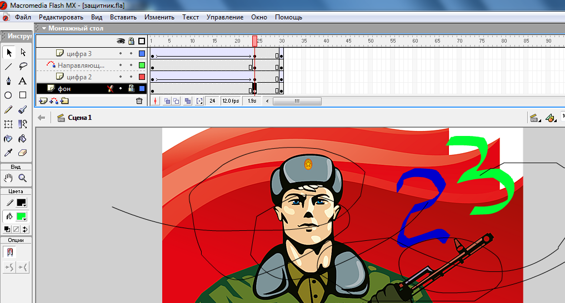This screenshot has height=303, width=565.
Task: Toggle lock dot of цифра 2 layer
Action: click(x=131, y=77)
